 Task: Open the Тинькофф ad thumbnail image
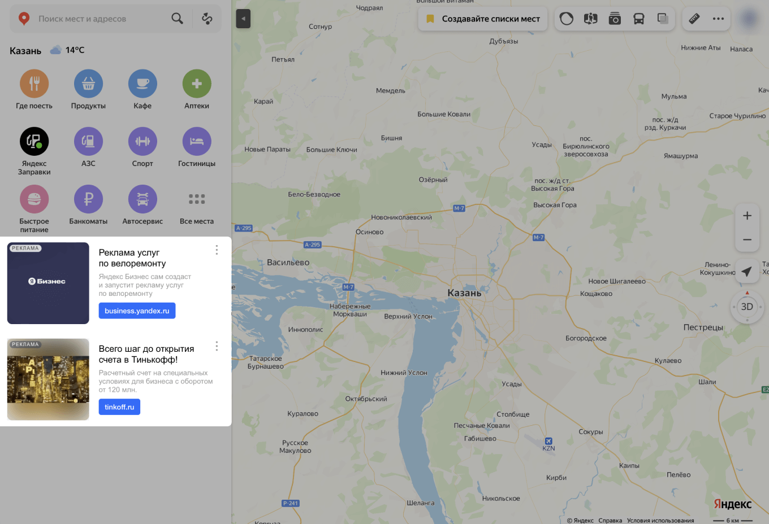point(48,379)
